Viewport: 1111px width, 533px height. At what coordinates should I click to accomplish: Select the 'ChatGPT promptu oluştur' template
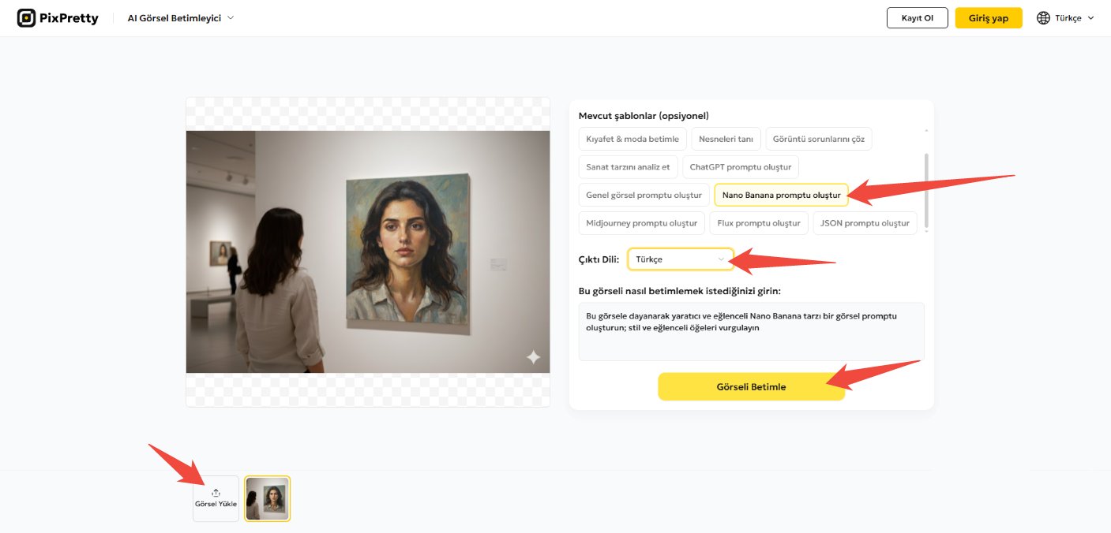point(741,166)
